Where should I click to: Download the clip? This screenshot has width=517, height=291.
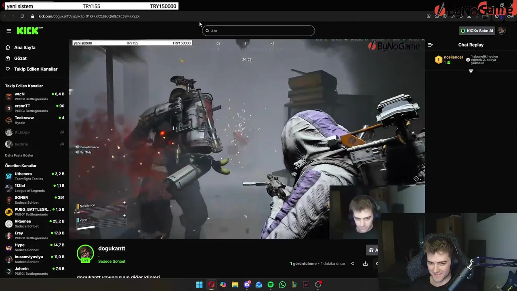(365, 264)
